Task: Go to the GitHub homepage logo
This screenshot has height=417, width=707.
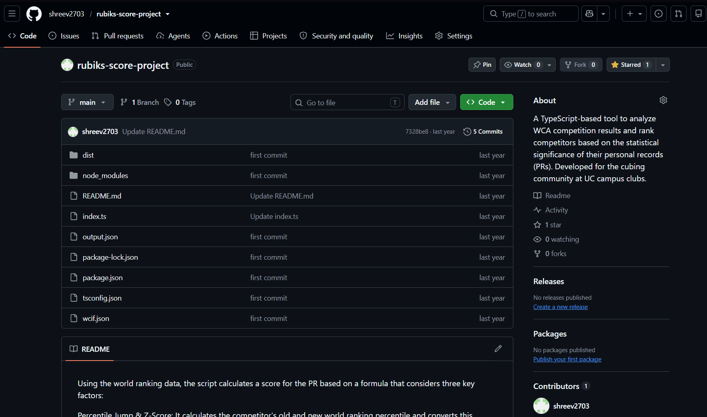Action: point(34,14)
